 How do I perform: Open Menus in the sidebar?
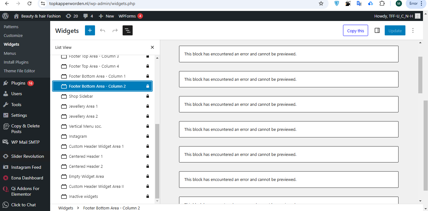pos(10,53)
